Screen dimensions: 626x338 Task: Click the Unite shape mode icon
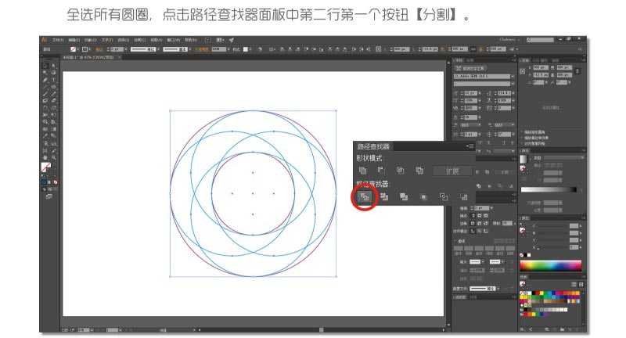[362, 171]
